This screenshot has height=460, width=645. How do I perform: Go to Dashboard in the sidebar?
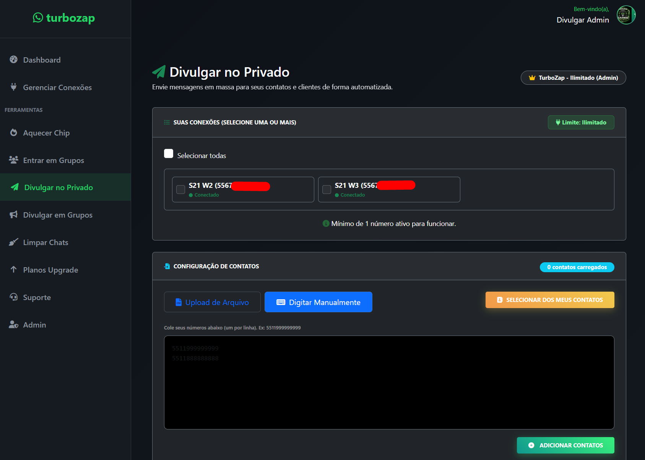tap(65, 60)
